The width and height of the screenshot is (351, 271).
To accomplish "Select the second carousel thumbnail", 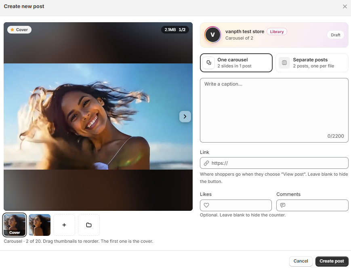I will coord(40,225).
